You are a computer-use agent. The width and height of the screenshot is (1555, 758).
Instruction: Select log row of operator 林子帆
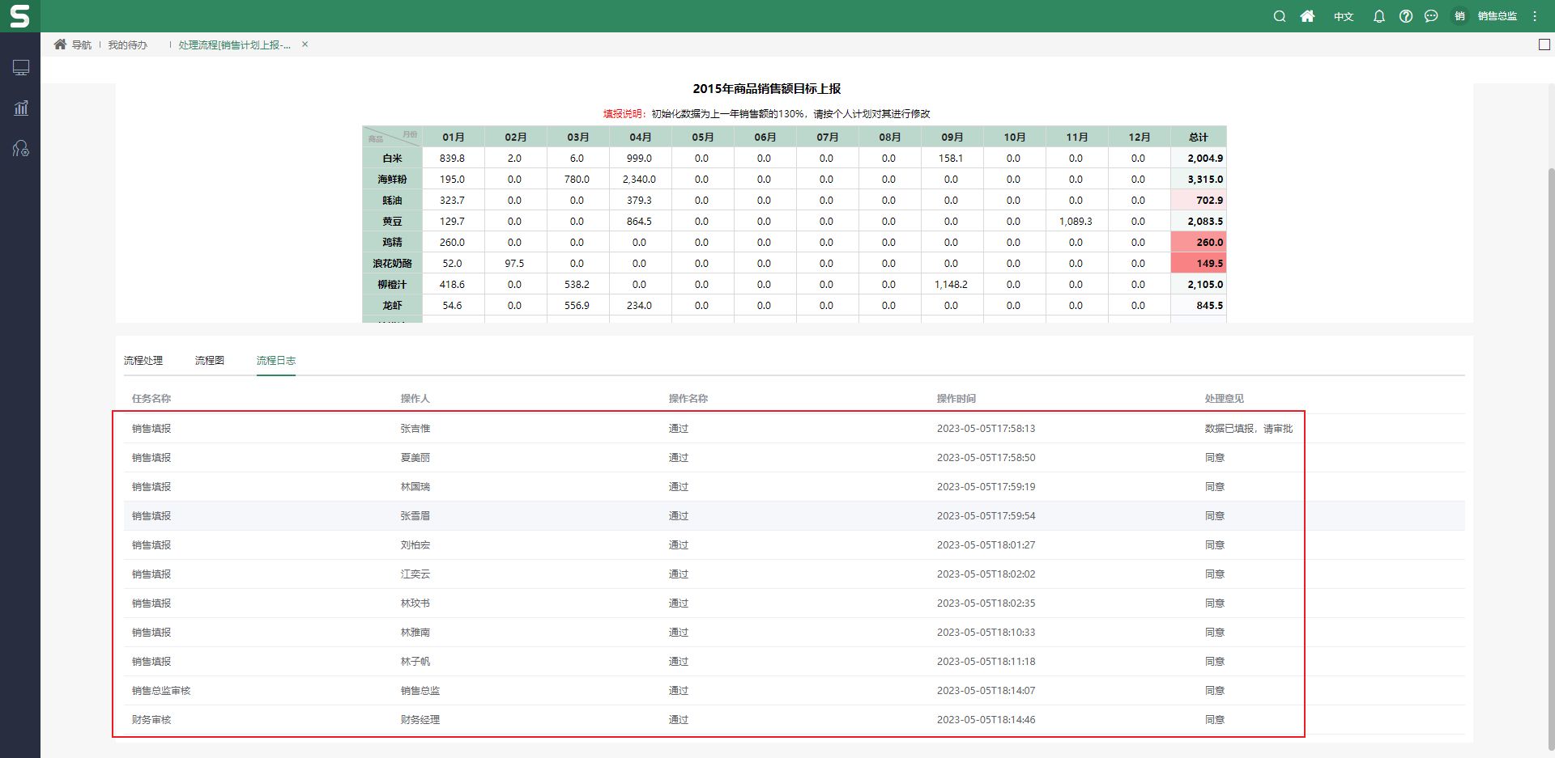pyautogui.click(x=795, y=662)
